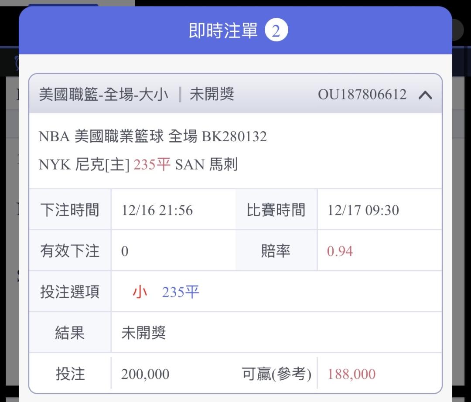Click the 即時注單 header title
Image resolution: width=471 pixels, height=402 pixels.
click(x=223, y=31)
